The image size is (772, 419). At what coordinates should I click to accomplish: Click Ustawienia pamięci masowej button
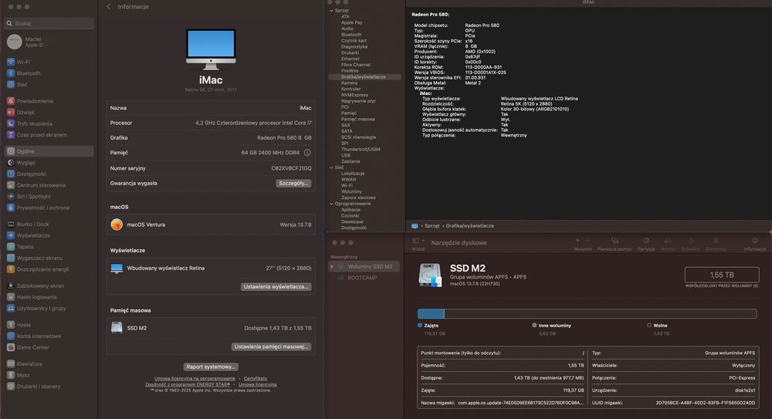coord(271,346)
